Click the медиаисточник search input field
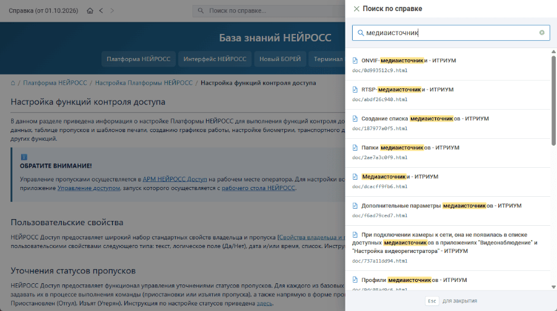 click(451, 33)
